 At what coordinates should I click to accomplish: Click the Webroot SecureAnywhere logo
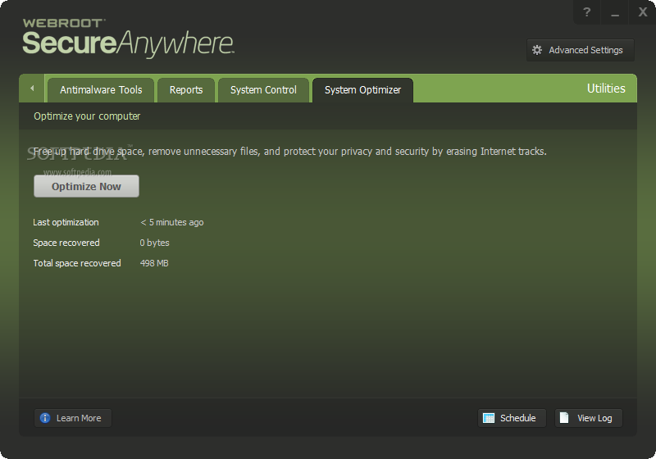[128, 38]
